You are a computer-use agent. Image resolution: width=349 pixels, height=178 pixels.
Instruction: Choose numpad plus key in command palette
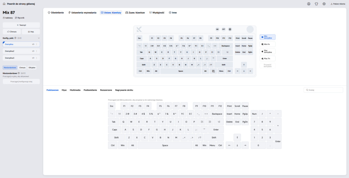click(x=278, y=125)
